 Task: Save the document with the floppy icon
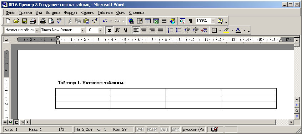[x=25, y=21]
